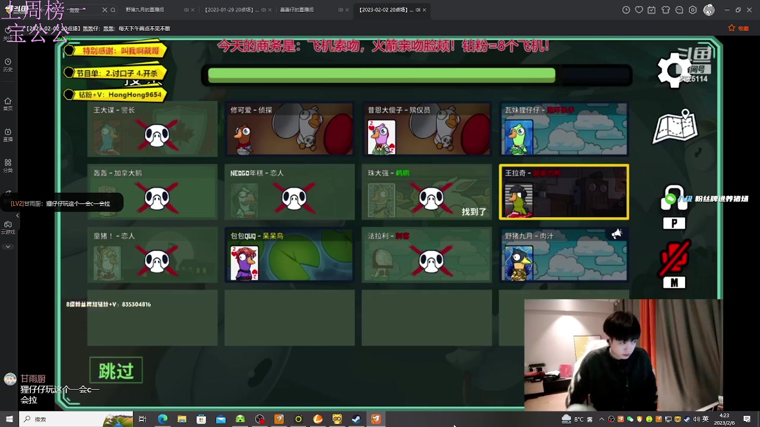Click the 收藏 favorite star button
760x427 pixels.
(x=738, y=28)
